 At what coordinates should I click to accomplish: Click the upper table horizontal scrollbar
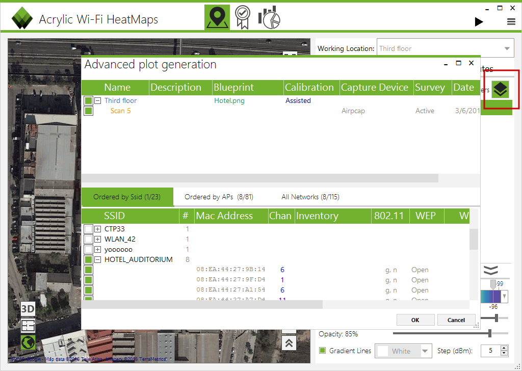click(x=259, y=178)
